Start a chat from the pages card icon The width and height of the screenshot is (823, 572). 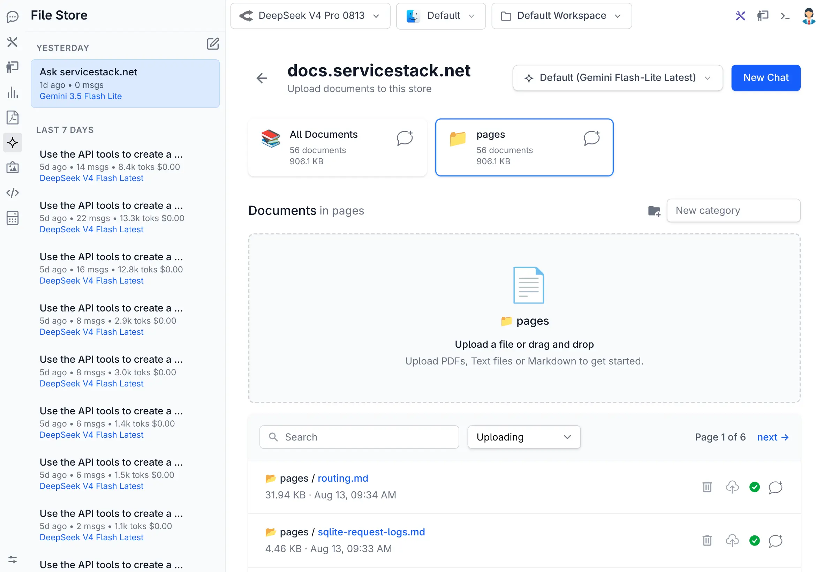click(591, 138)
